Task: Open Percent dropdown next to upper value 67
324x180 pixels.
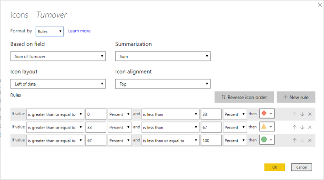Action: coord(235,127)
